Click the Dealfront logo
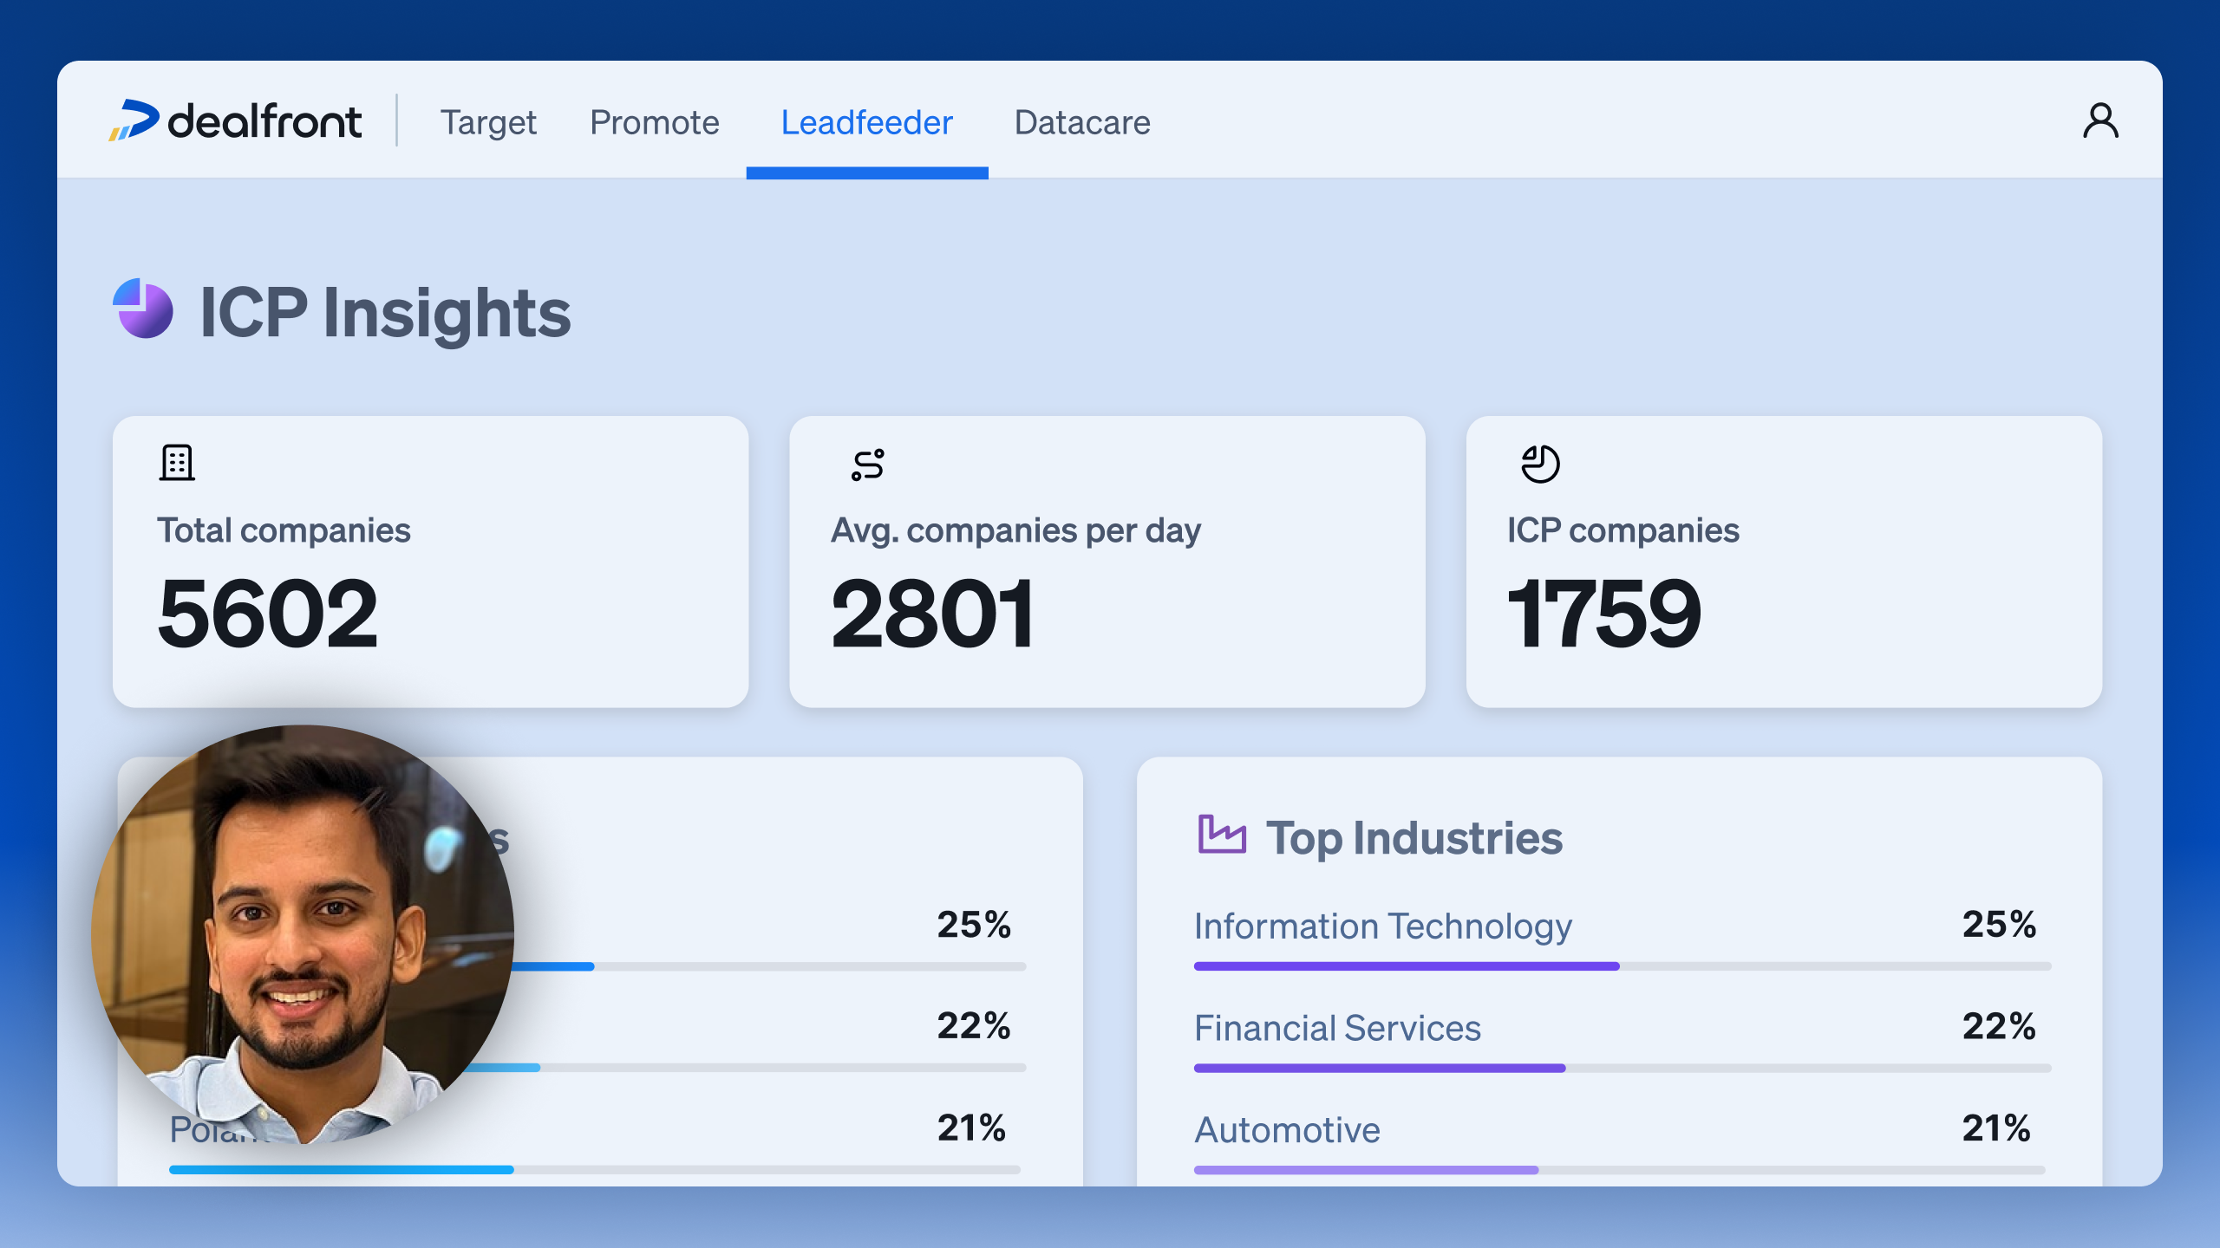The height and width of the screenshot is (1248, 2220). coord(235,120)
